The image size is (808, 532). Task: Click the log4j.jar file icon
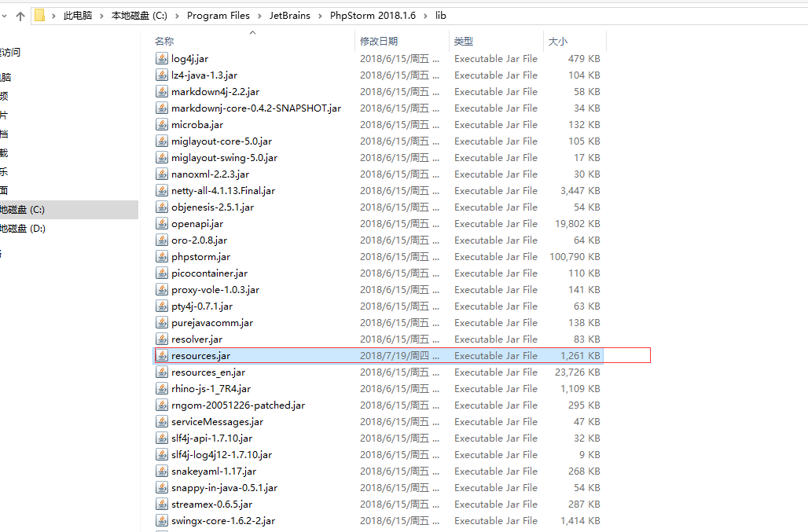(162, 59)
